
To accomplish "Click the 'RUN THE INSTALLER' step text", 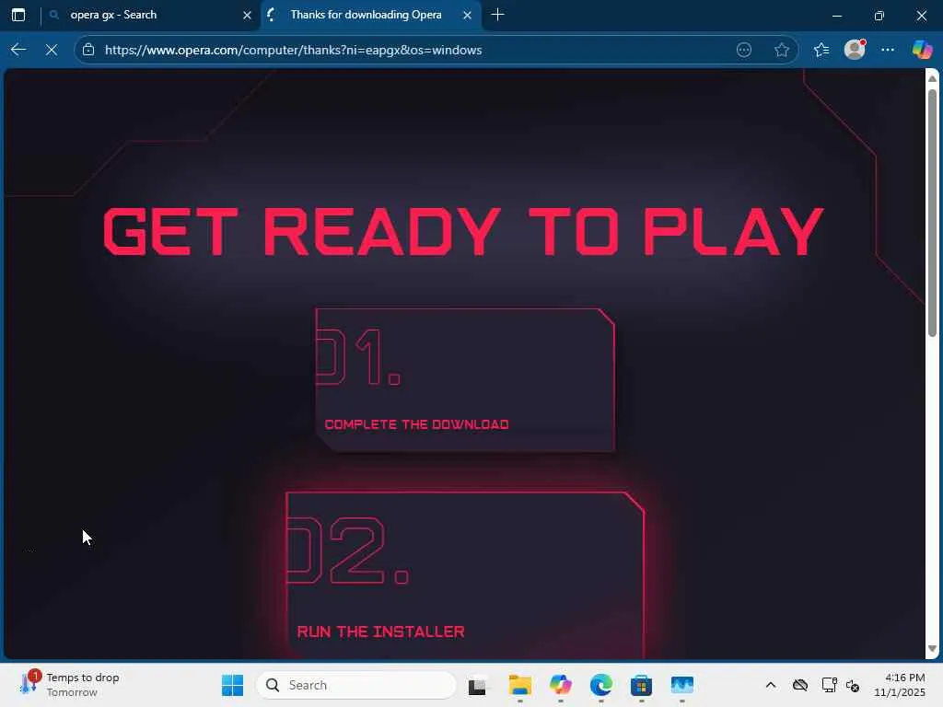I will (x=380, y=632).
